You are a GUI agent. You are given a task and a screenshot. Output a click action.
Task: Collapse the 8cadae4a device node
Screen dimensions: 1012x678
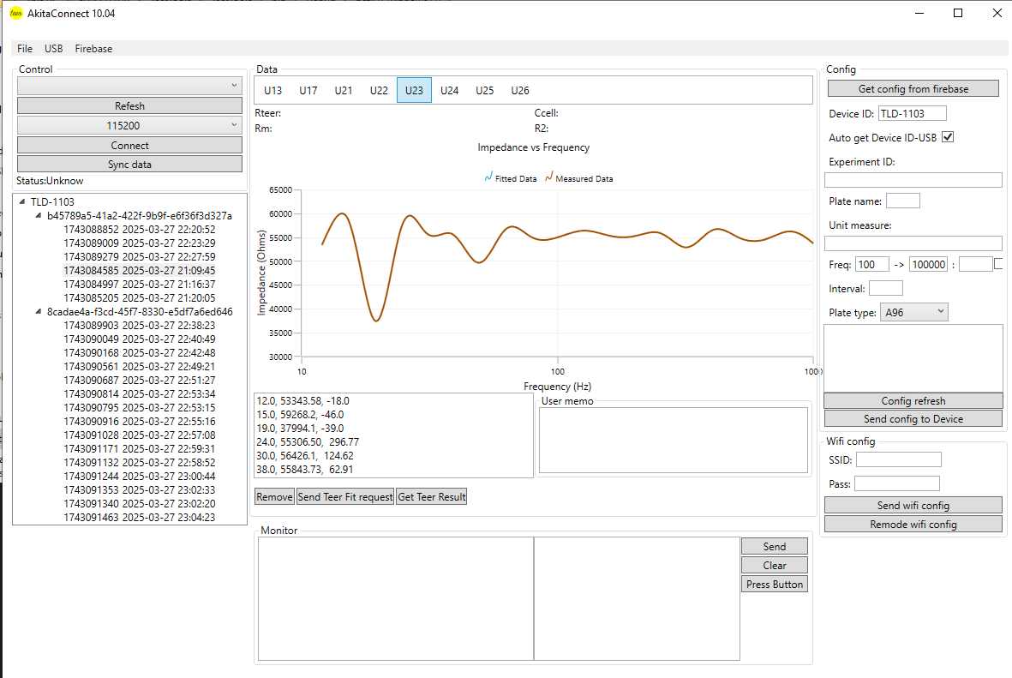tap(37, 311)
